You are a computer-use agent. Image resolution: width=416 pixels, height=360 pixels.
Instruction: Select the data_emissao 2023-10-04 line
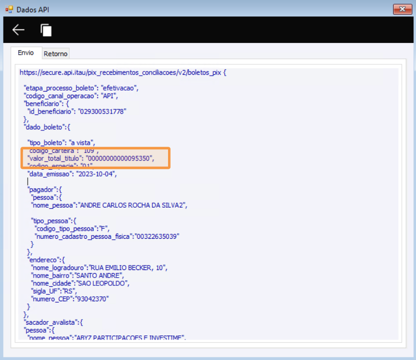[72, 174]
